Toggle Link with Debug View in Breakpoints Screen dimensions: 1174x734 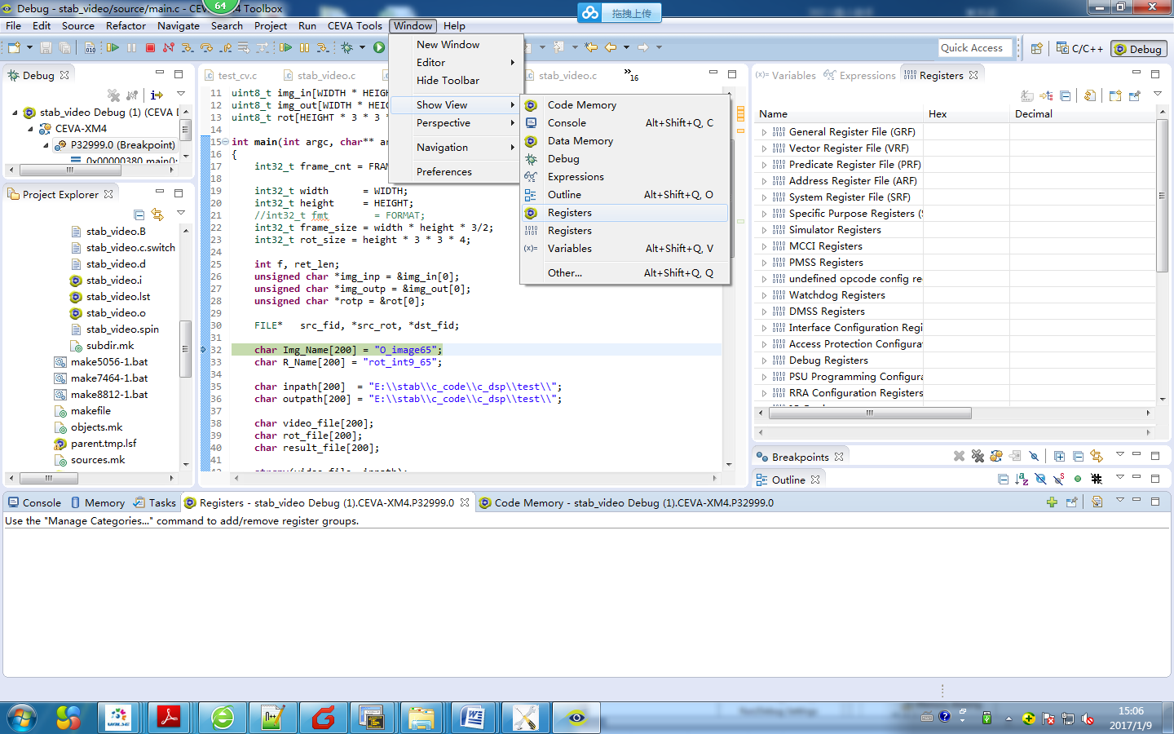[1097, 457]
